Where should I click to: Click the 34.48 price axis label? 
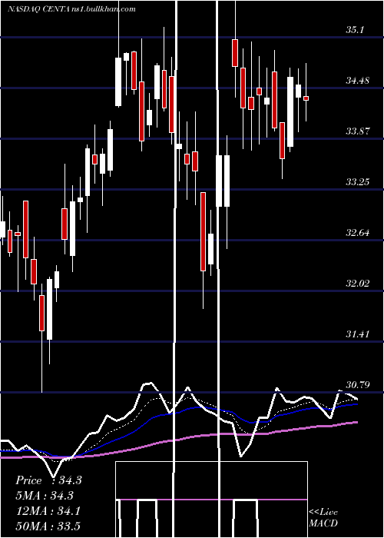358,81
